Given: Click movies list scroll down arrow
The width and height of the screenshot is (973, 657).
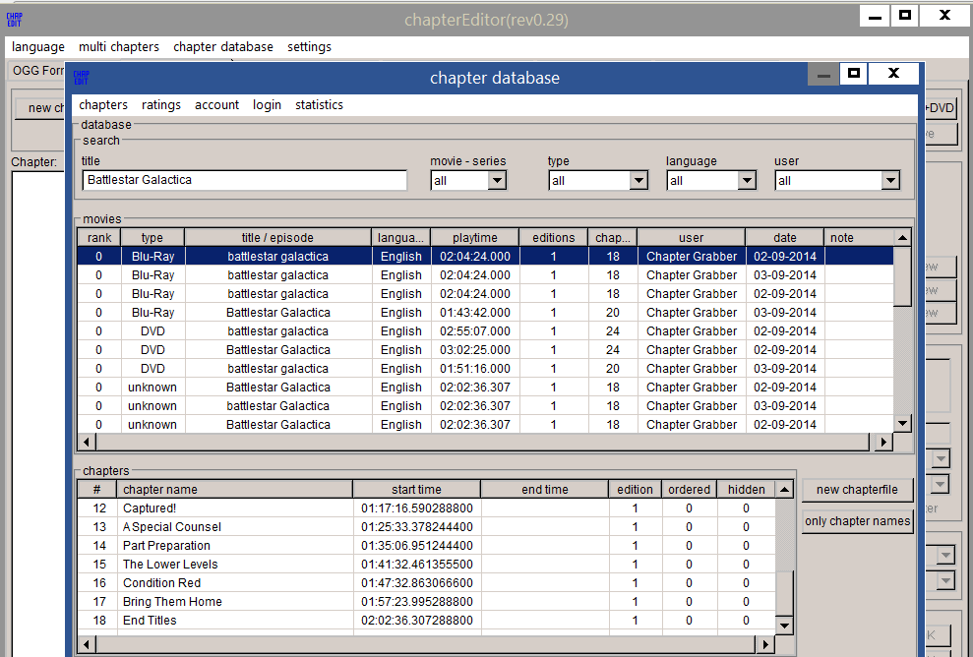Looking at the screenshot, I should [902, 424].
